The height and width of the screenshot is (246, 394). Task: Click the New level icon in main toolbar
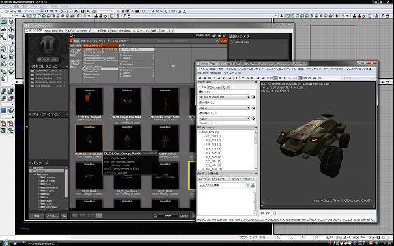(2, 12)
